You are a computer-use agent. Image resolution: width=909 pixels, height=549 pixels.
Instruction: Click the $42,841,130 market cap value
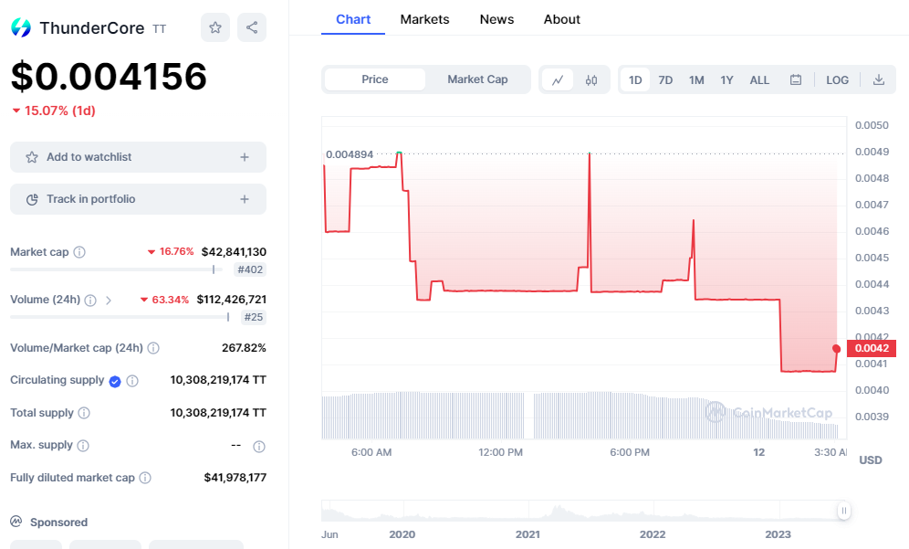coord(234,252)
